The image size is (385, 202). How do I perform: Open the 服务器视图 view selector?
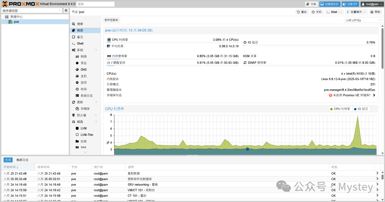click(x=32, y=11)
